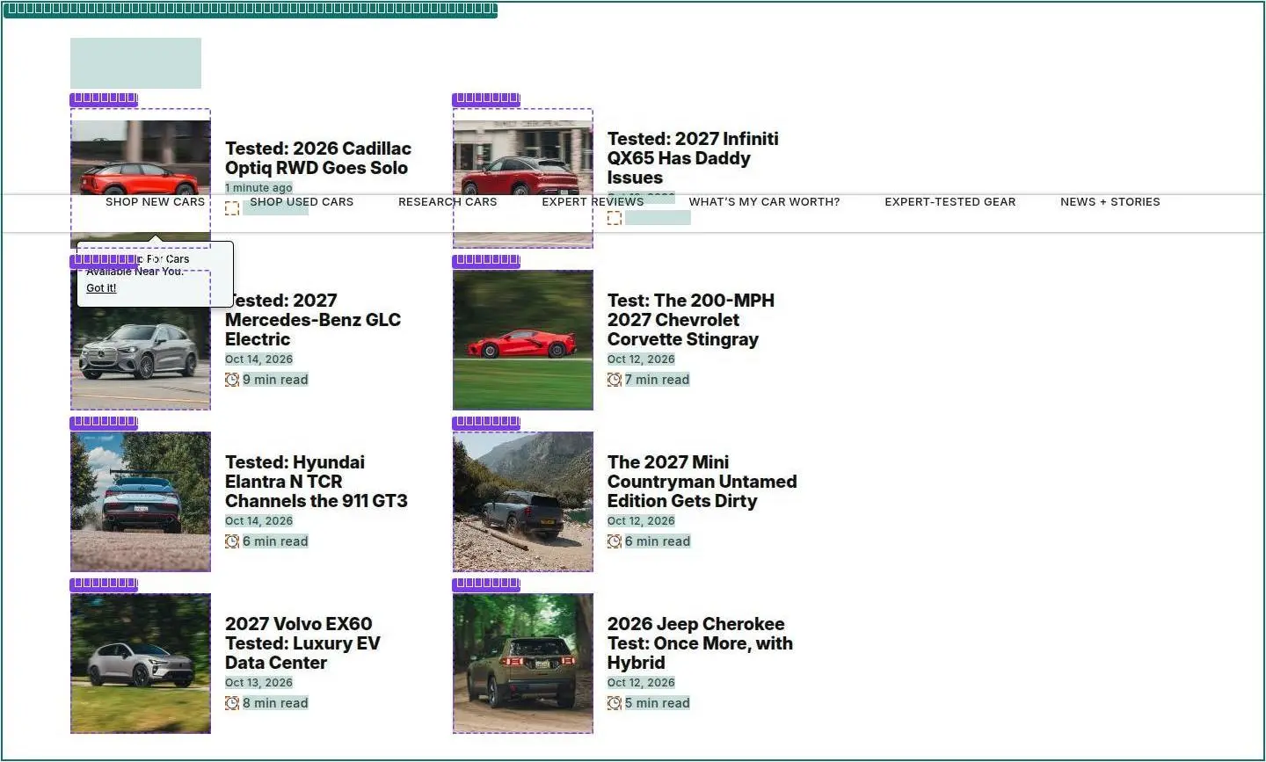1266x762 pixels.
Task: Open the News + Stories menu
Action: pyautogui.click(x=1110, y=202)
